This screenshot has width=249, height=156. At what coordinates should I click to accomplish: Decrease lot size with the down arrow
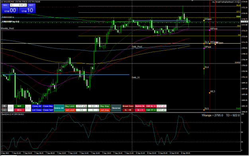[11, 5]
